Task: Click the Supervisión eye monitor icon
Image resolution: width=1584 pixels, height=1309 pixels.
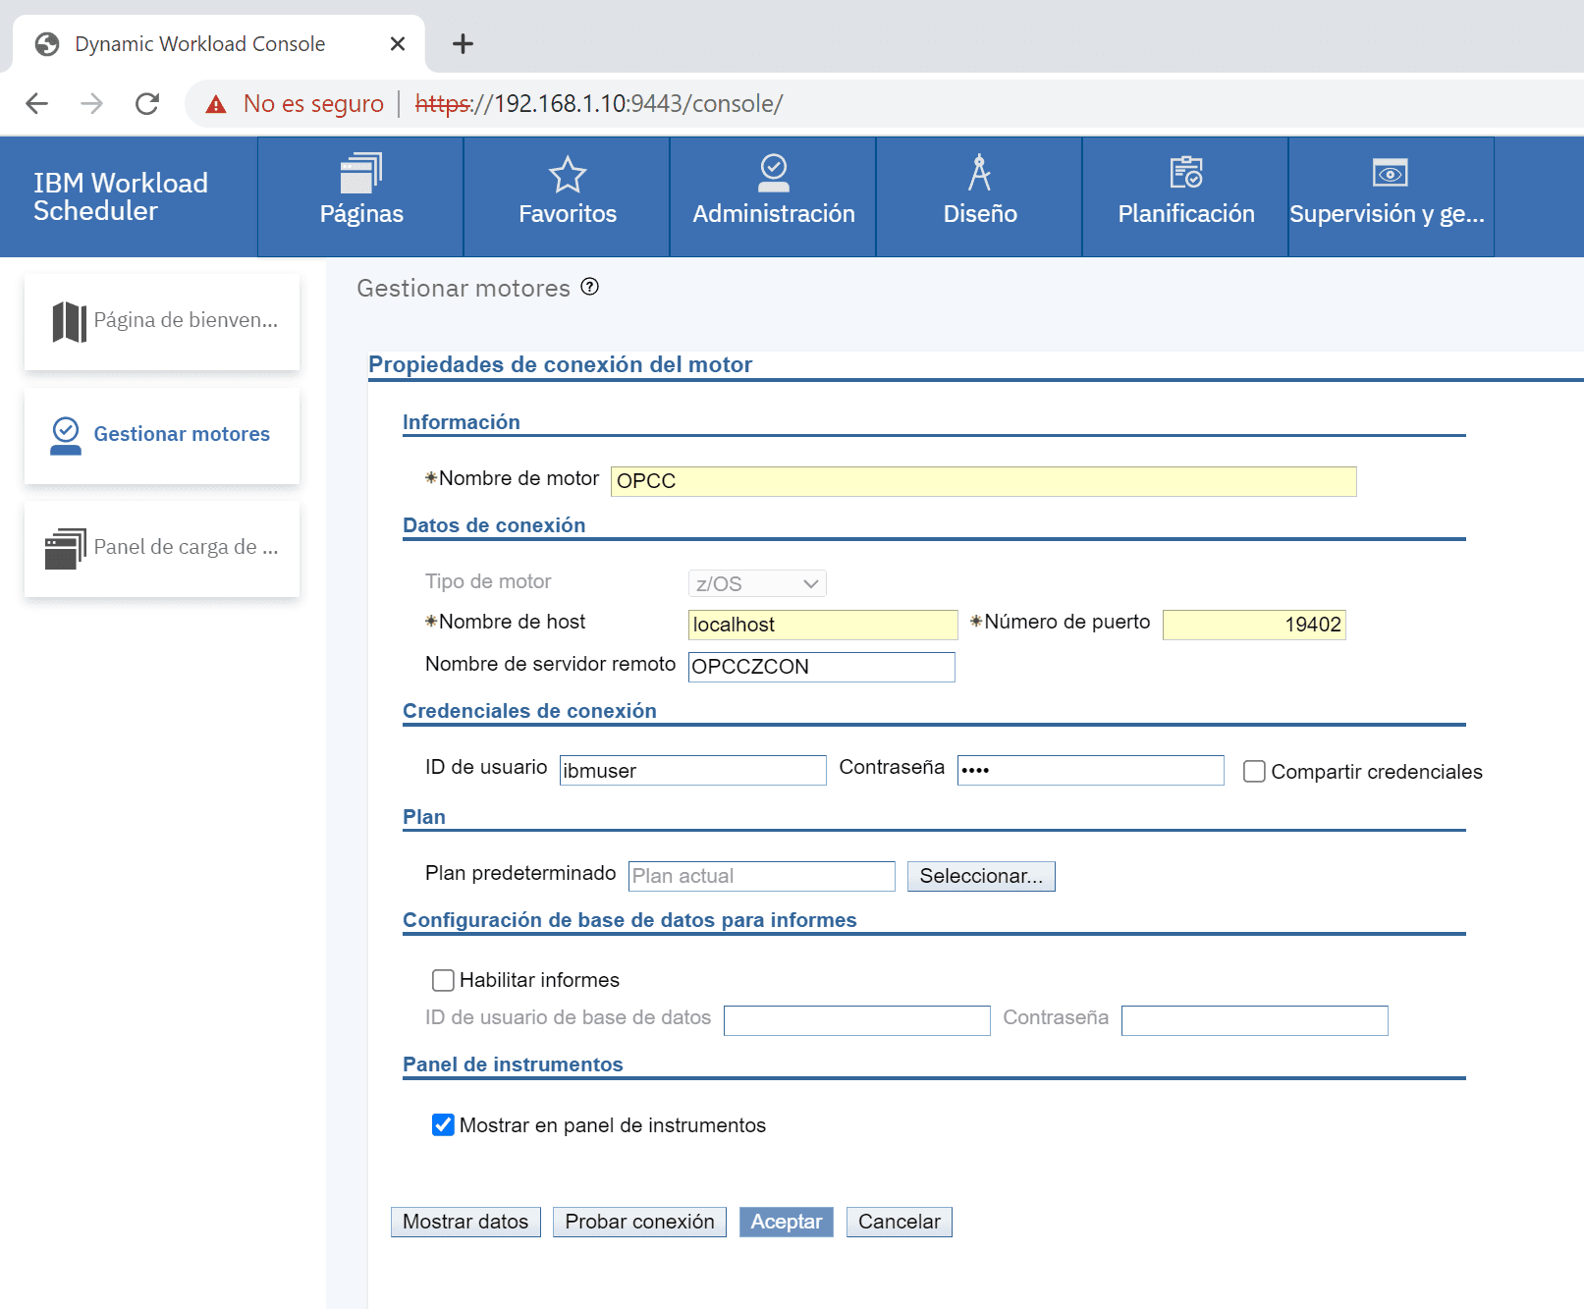Action: pos(1391,173)
